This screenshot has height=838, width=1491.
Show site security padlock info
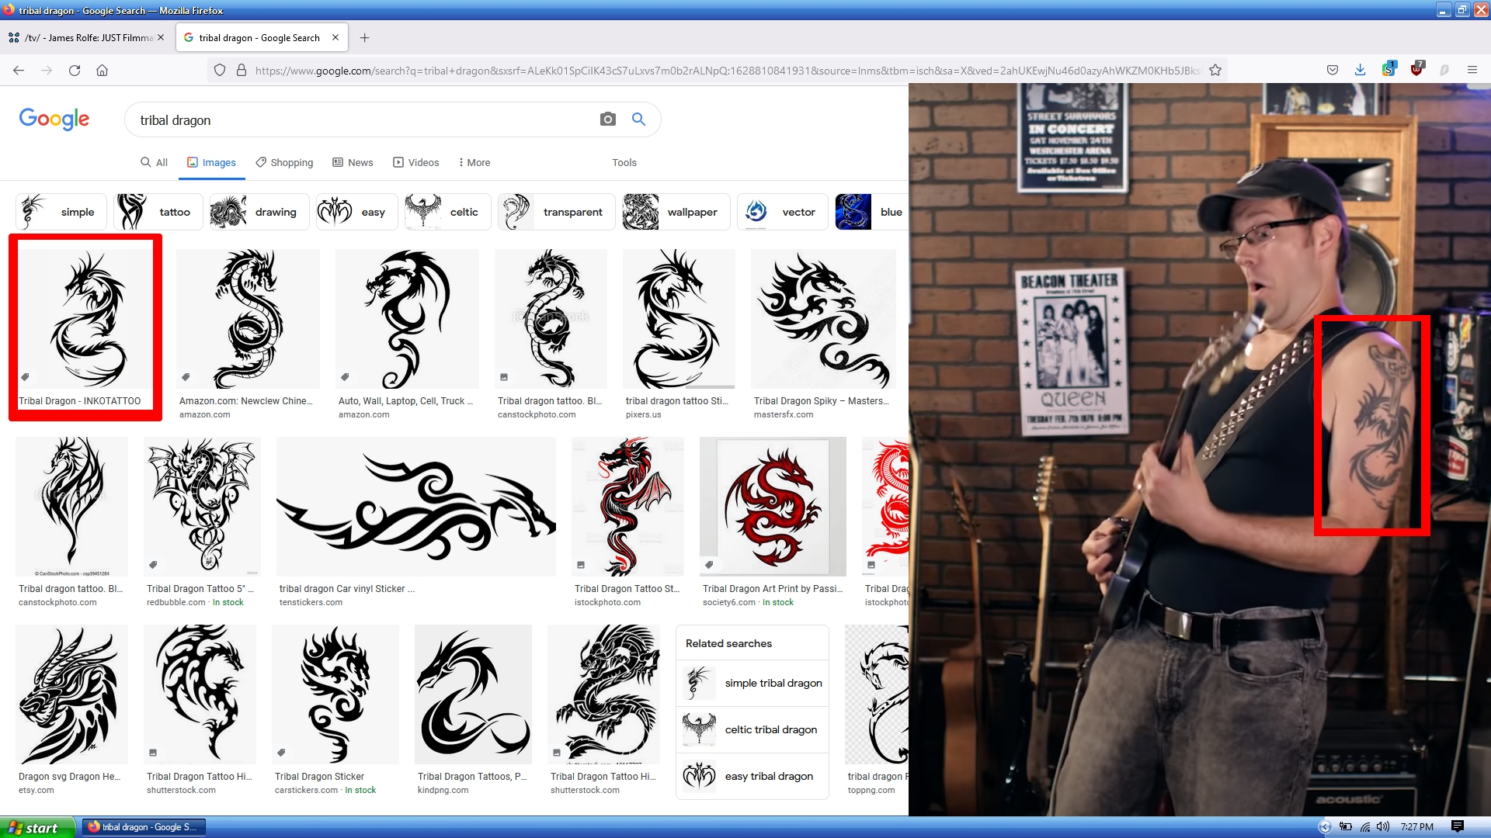[242, 71]
